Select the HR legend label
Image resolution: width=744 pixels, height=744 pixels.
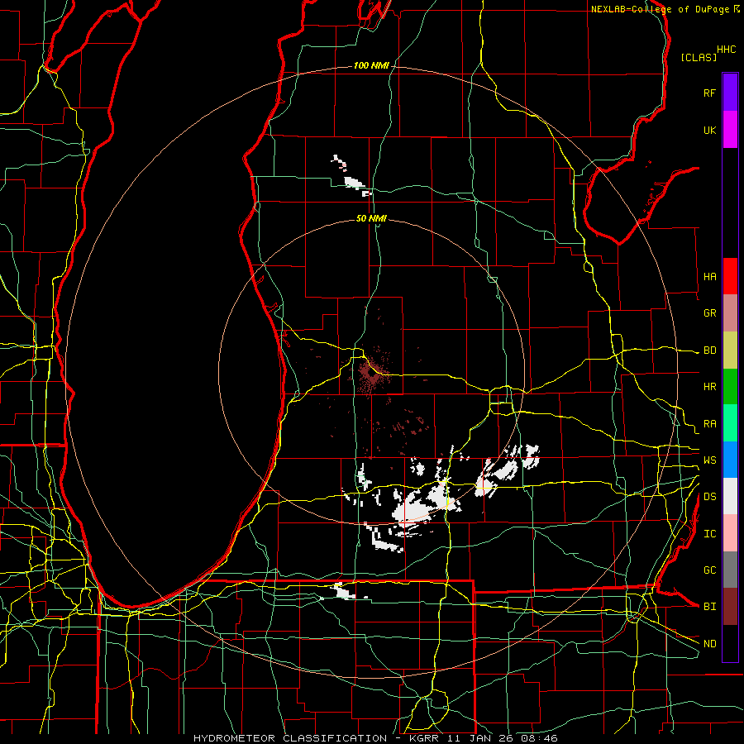pyautogui.click(x=709, y=387)
